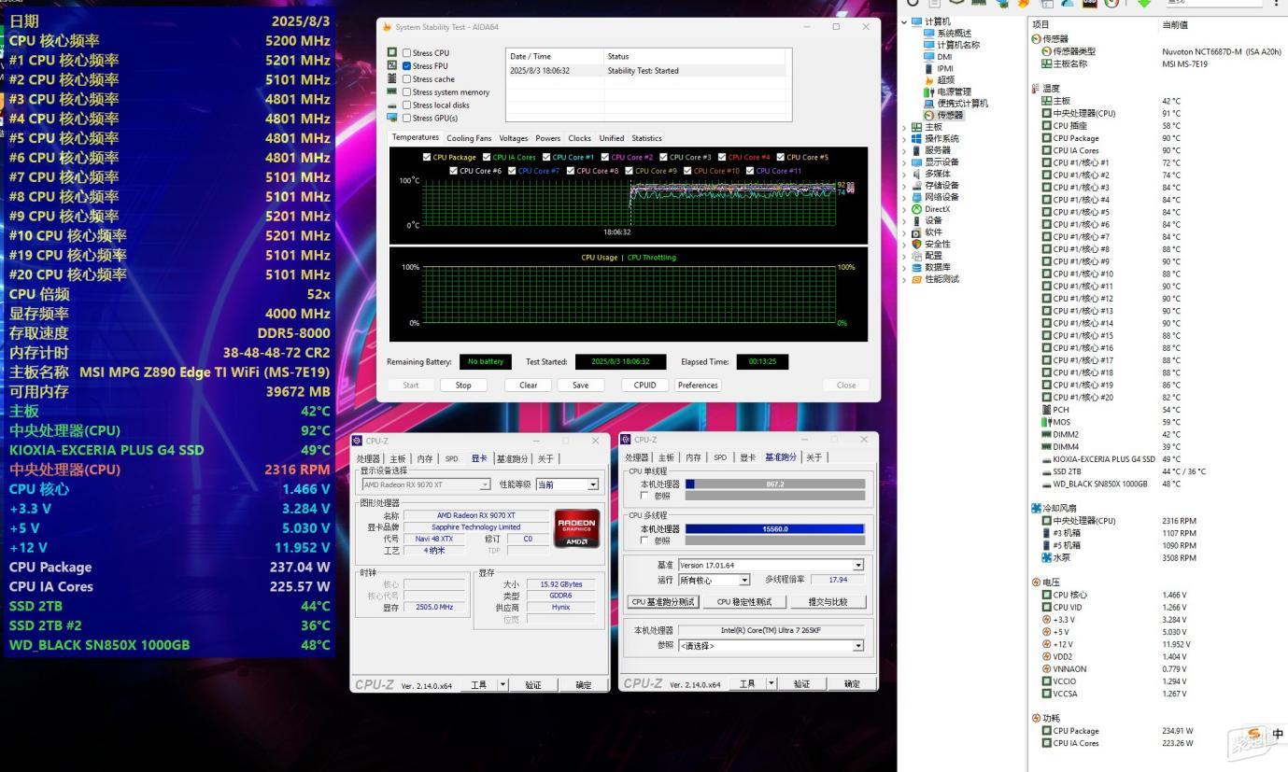The width and height of the screenshot is (1288, 772).
Task: Enable Stress GPU(s) checkbox
Action: [406, 119]
